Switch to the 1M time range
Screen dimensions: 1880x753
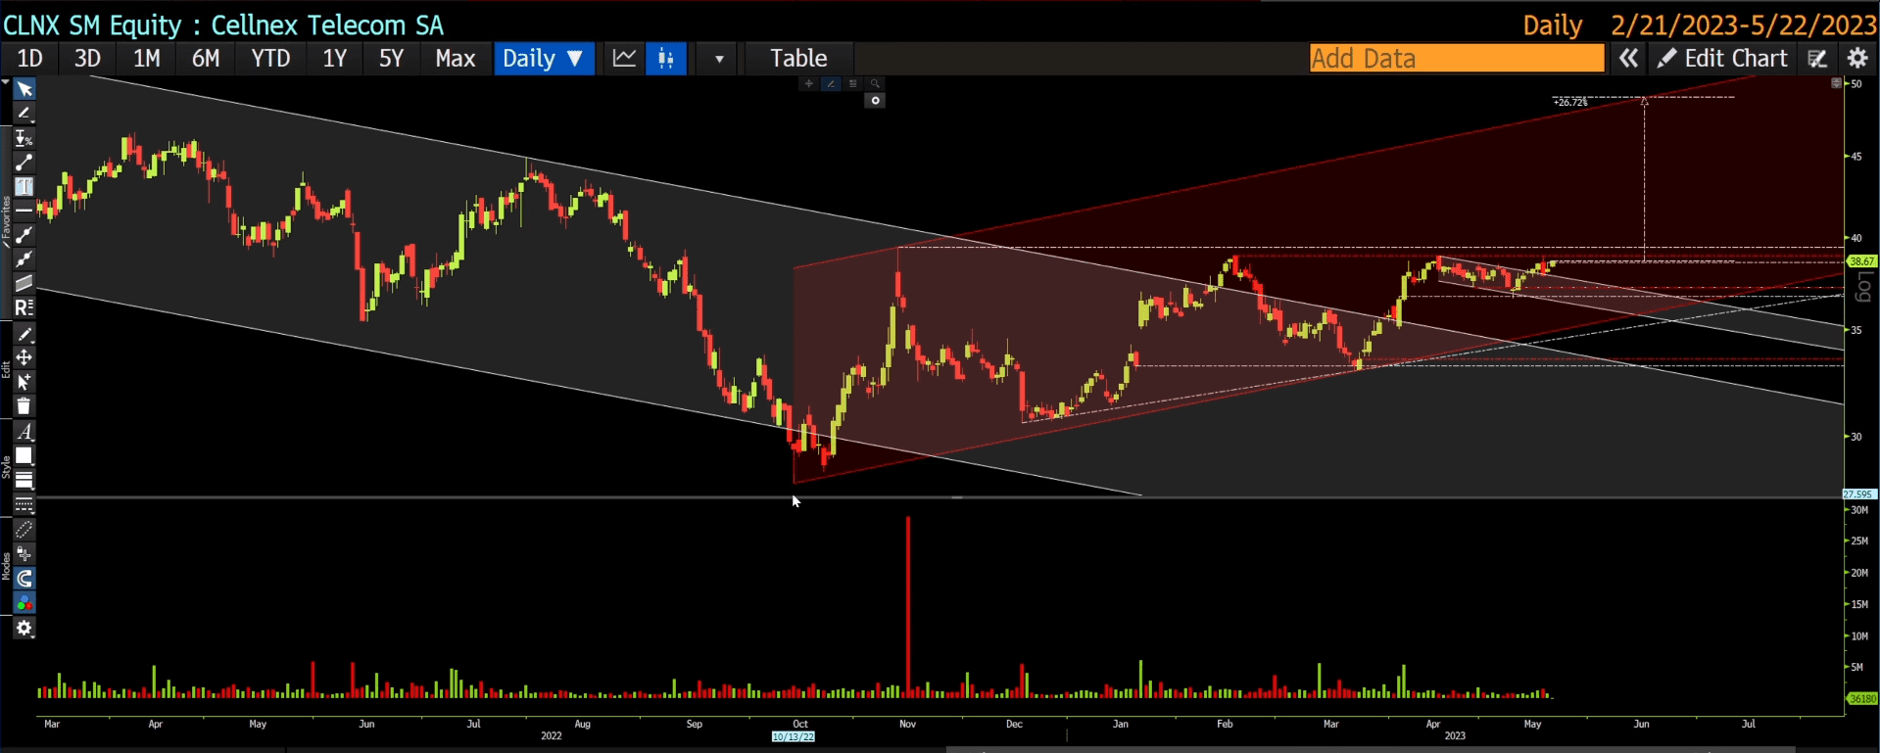(147, 59)
